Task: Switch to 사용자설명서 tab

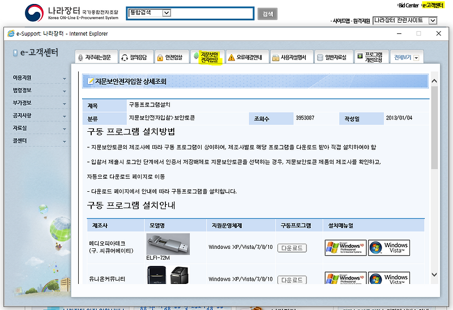Action: coord(292,57)
